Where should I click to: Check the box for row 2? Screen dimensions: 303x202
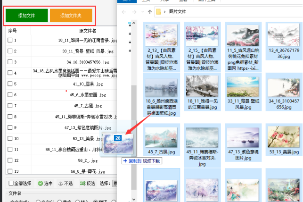(10, 51)
